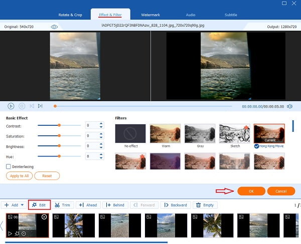The image size is (301, 244).
Task: Click edit wand icon on first clip thumbnail
Action: (x=17, y=233)
